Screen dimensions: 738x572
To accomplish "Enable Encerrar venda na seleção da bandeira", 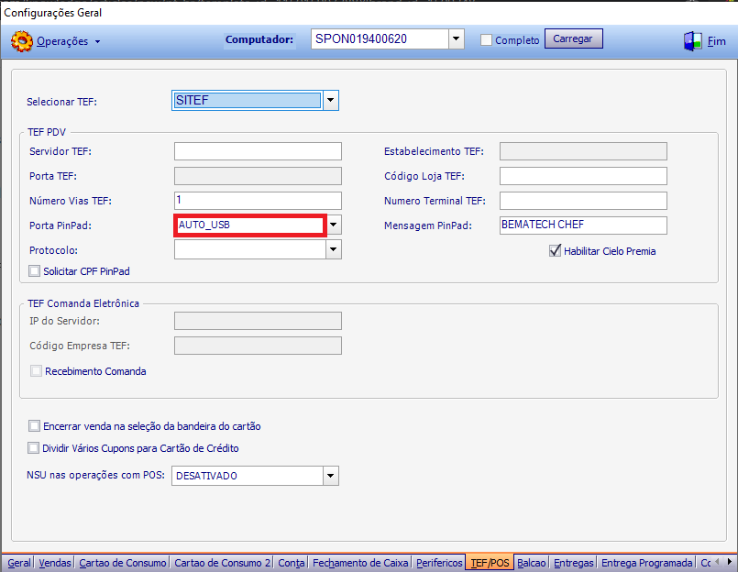I will click(x=34, y=426).
